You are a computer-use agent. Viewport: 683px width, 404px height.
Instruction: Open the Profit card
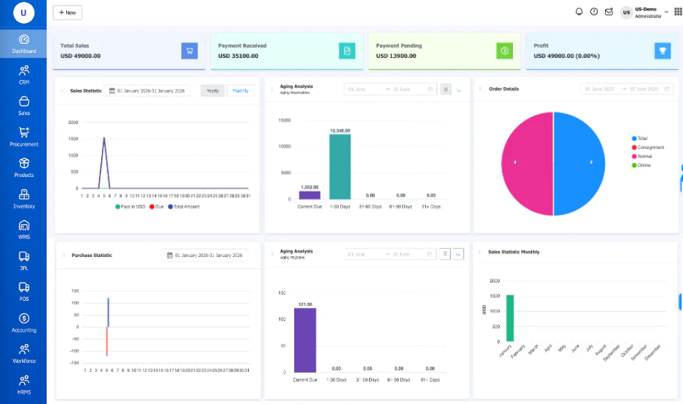tap(602, 51)
